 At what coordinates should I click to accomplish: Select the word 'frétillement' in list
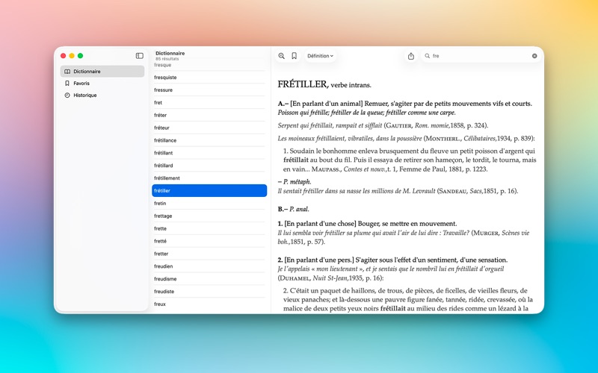209,178
